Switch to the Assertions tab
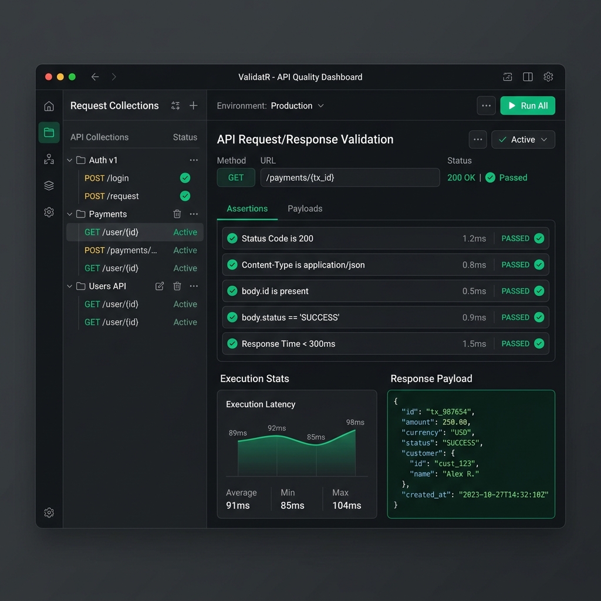601x601 pixels. 247,208
